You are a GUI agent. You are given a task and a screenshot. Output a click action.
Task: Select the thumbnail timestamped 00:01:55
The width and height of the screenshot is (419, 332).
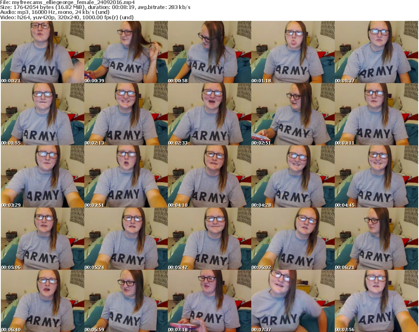click(x=43, y=114)
